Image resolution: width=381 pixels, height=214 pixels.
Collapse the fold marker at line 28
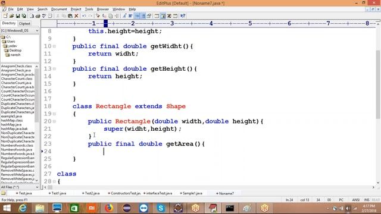[54, 181]
